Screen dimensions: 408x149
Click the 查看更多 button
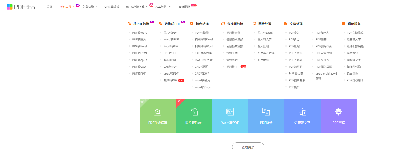(248, 147)
